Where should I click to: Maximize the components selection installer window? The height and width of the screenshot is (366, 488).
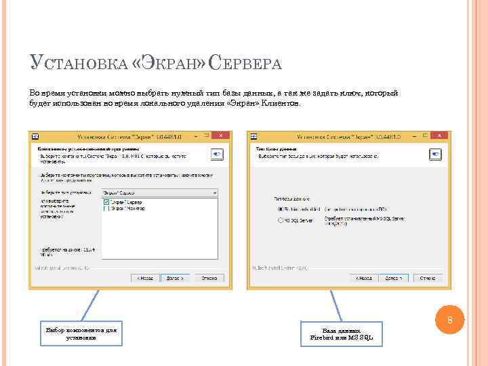click(206, 136)
